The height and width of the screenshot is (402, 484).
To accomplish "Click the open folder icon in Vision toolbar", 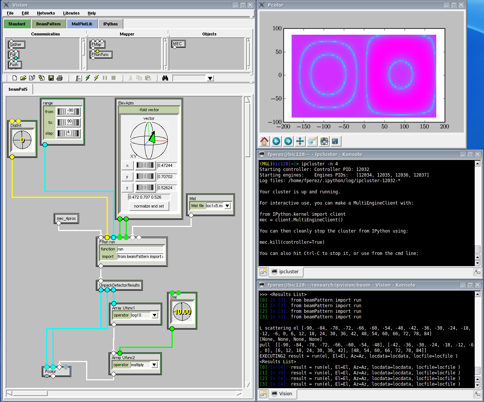I will click(x=23, y=78).
